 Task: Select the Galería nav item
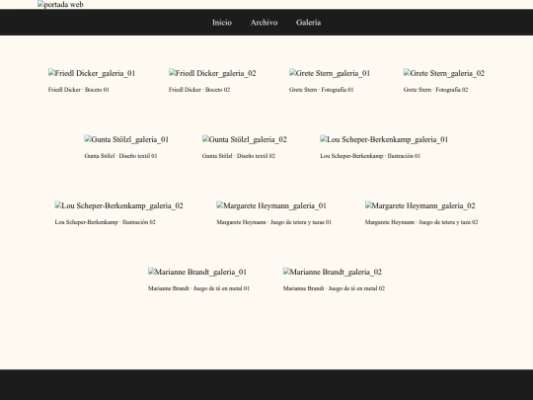308,23
